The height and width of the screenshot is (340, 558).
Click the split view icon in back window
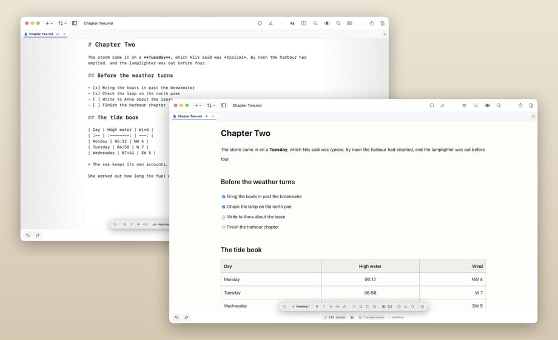point(303,23)
